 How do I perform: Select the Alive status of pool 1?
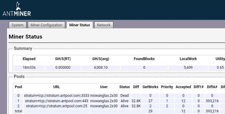coord(125,101)
